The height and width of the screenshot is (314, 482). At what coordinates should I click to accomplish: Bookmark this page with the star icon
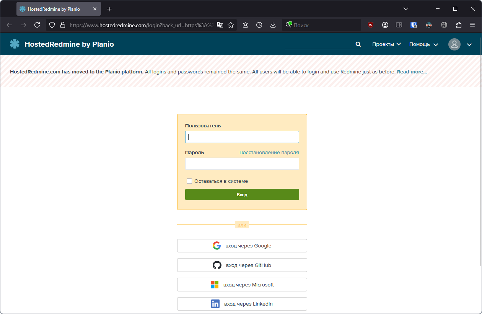(x=231, y=25)
